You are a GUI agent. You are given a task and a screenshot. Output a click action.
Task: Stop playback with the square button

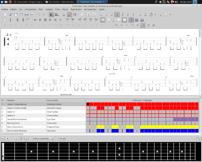45,20
